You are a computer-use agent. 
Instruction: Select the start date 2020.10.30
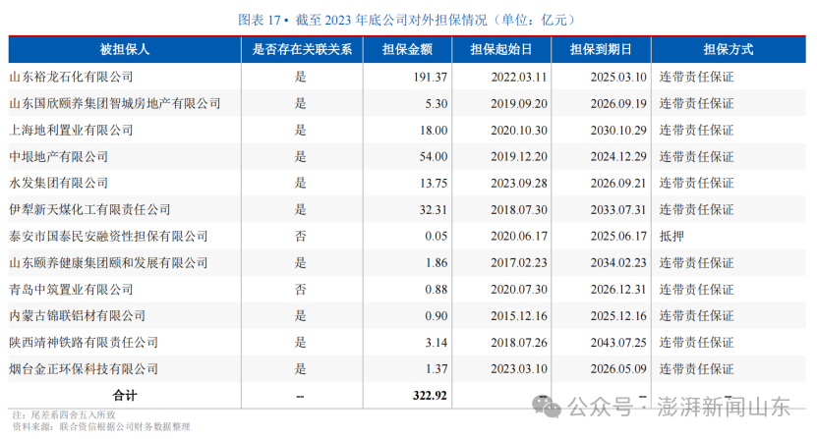point(519,131)
